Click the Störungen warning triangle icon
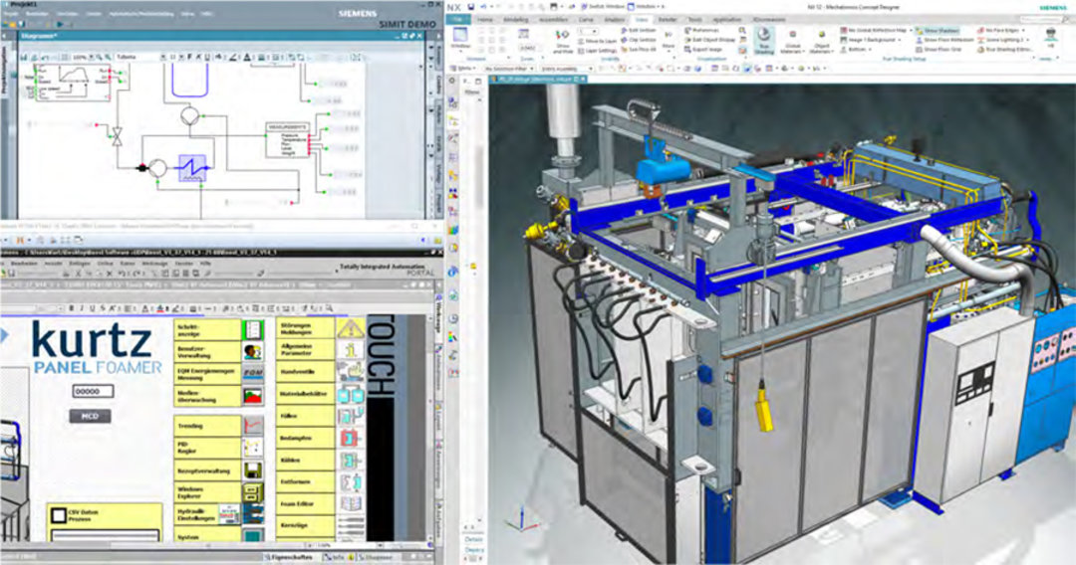The image size is (1076, 565). pyautogui.click(x=351, y=328)
